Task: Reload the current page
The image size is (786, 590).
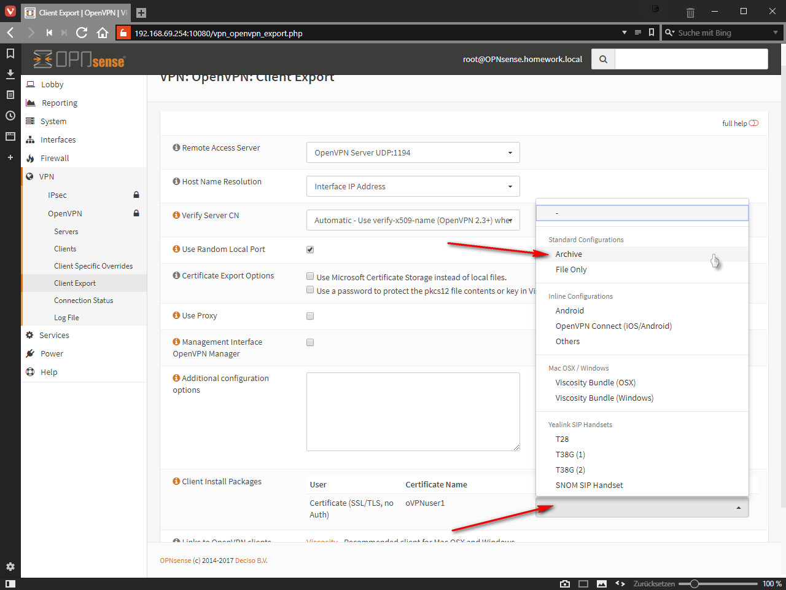Action: (x=82, y=33)
